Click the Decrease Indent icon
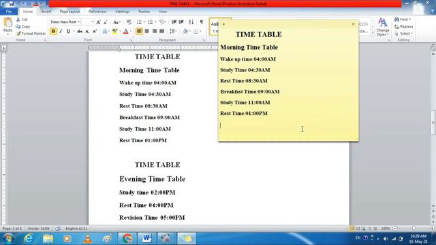This screenshot has height=245, width=436. click(x=174, y=22)
